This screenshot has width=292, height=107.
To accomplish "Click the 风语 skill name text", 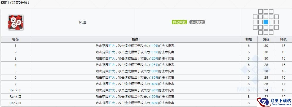I will 82,22.
